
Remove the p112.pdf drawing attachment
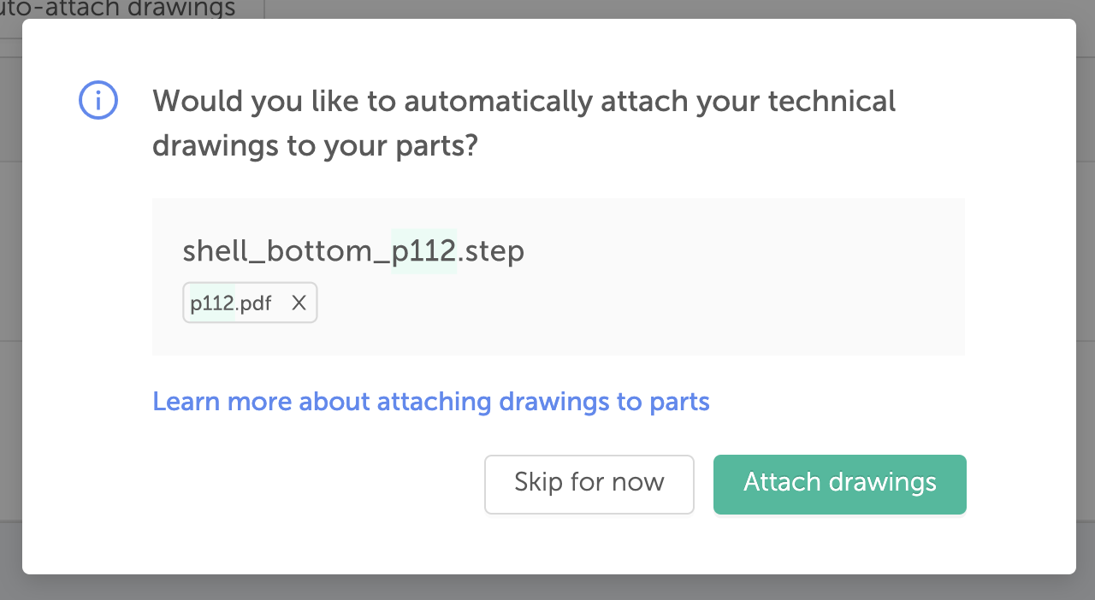tap(299, 303)
